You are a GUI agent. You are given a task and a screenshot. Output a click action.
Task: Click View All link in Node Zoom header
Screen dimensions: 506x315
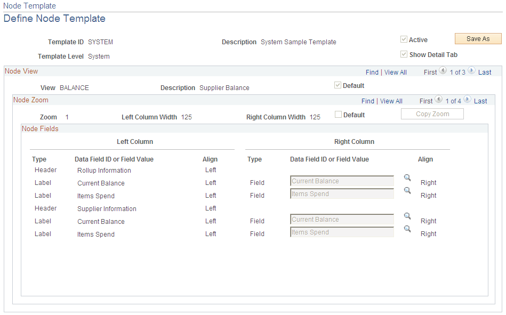tap(391, 101)
